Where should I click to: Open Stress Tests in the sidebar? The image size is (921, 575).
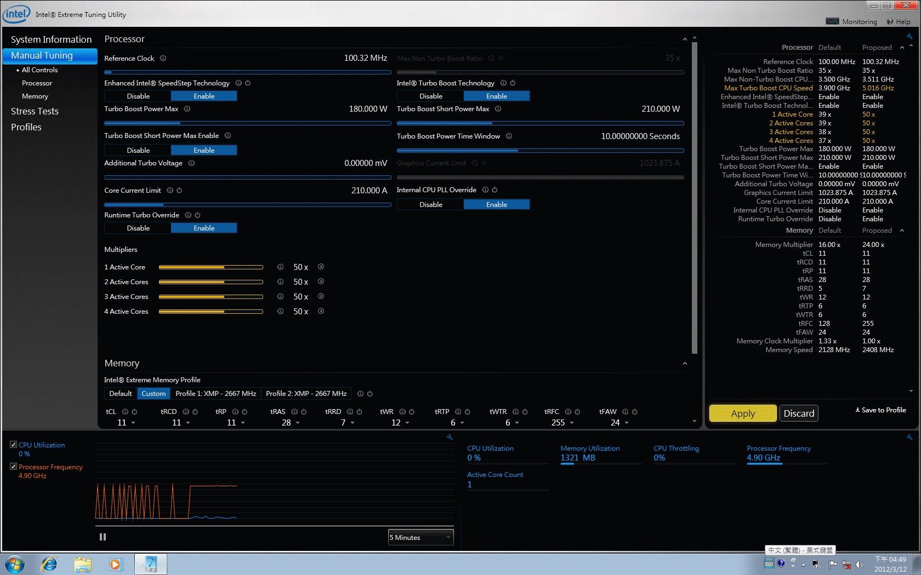coord(35,111)
